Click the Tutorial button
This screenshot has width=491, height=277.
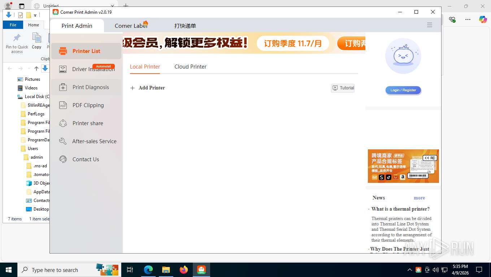click(343, 88)
